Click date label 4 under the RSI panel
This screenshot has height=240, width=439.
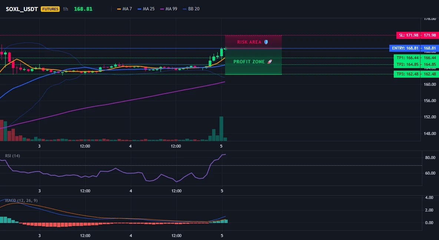pos(131,191)
